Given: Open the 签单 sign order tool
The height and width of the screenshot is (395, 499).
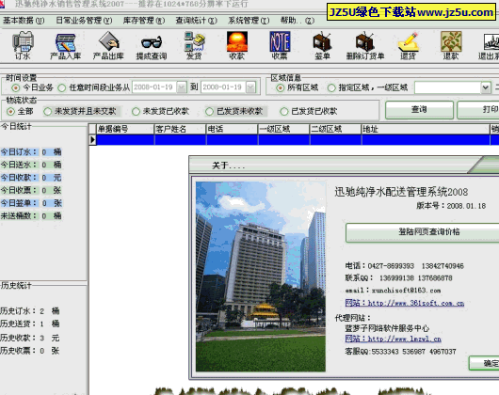Looking at the screenshot, I should (x=322, y=45).
